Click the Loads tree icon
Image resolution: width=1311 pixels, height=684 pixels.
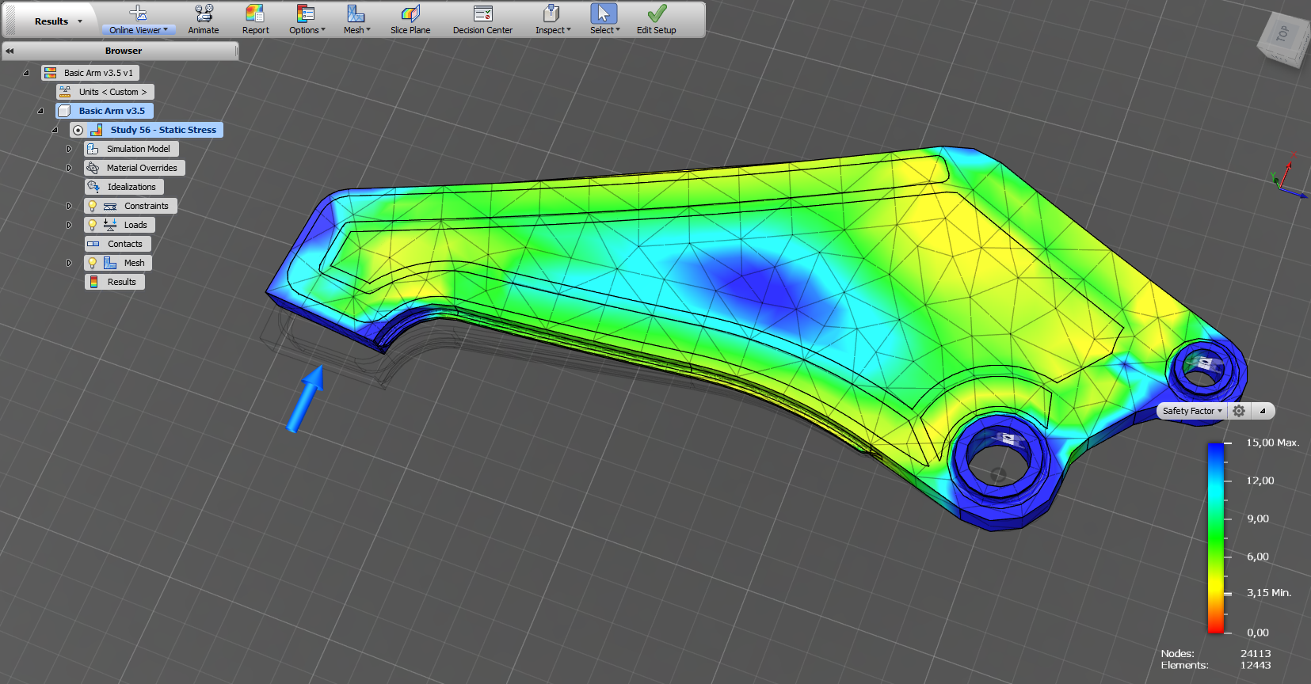click(x=110, y=225)
